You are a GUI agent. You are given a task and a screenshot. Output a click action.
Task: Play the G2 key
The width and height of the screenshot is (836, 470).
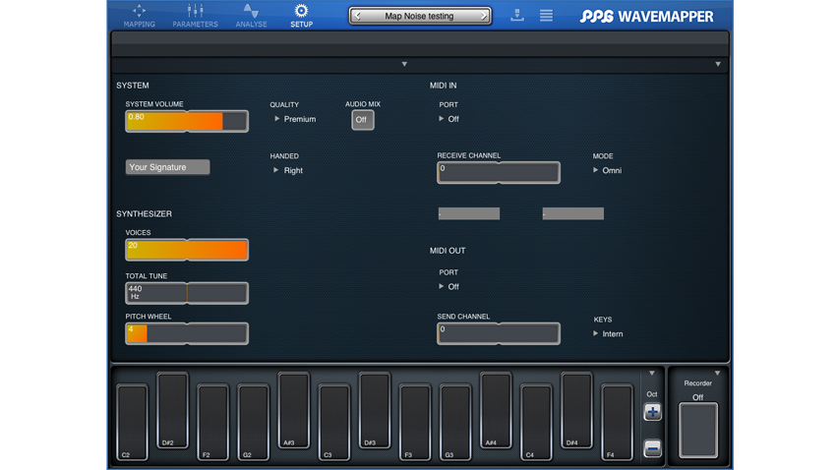253,422
